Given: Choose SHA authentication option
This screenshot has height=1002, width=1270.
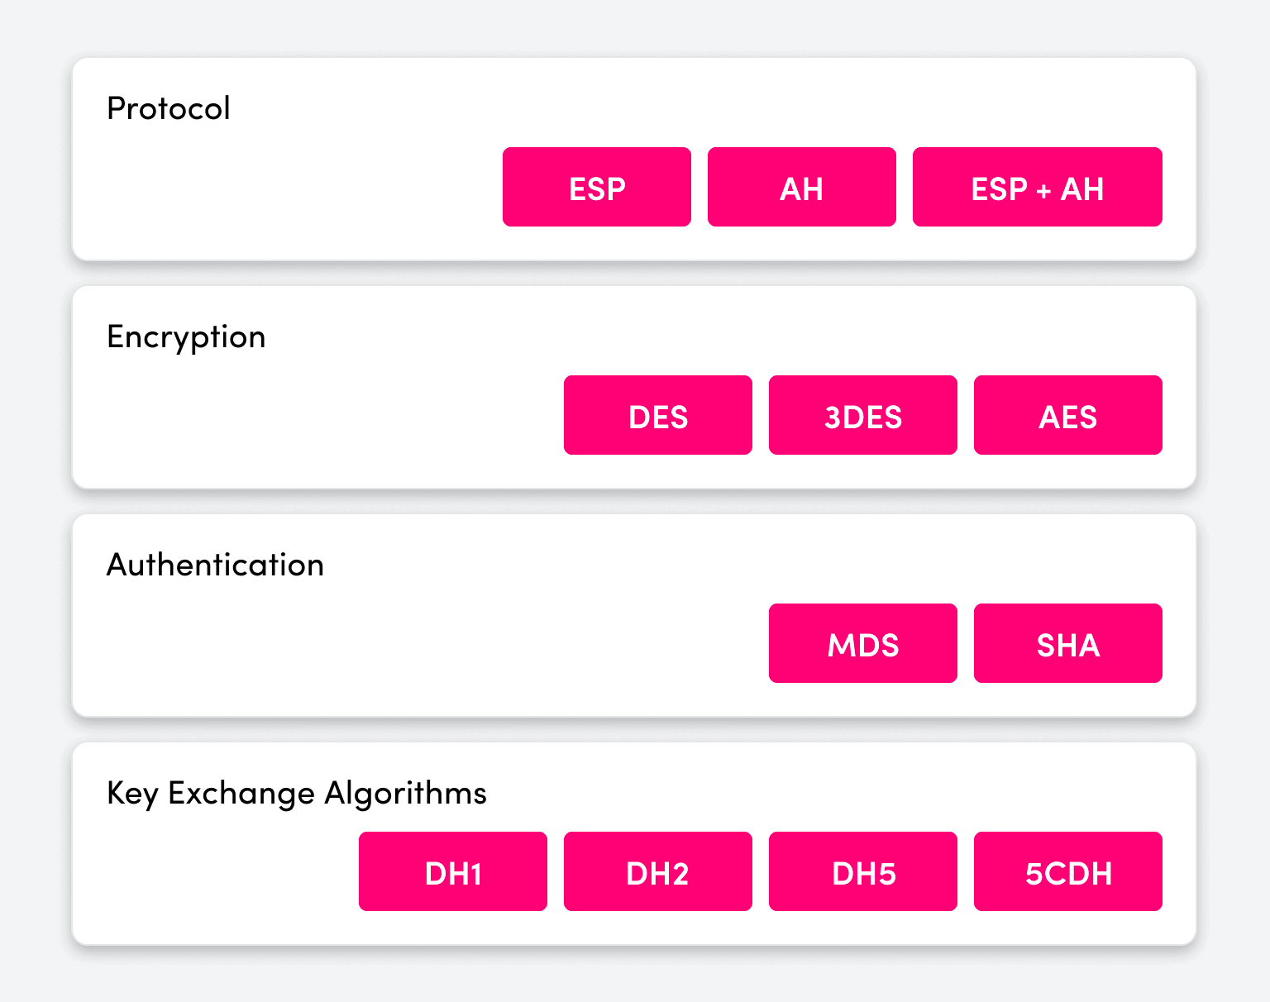Looking at the screenshot, I should 1067,643.
